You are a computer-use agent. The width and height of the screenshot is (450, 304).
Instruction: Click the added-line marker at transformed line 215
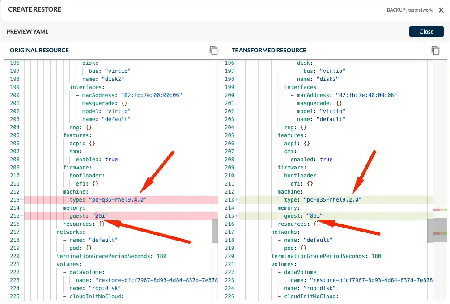point(237,216)
